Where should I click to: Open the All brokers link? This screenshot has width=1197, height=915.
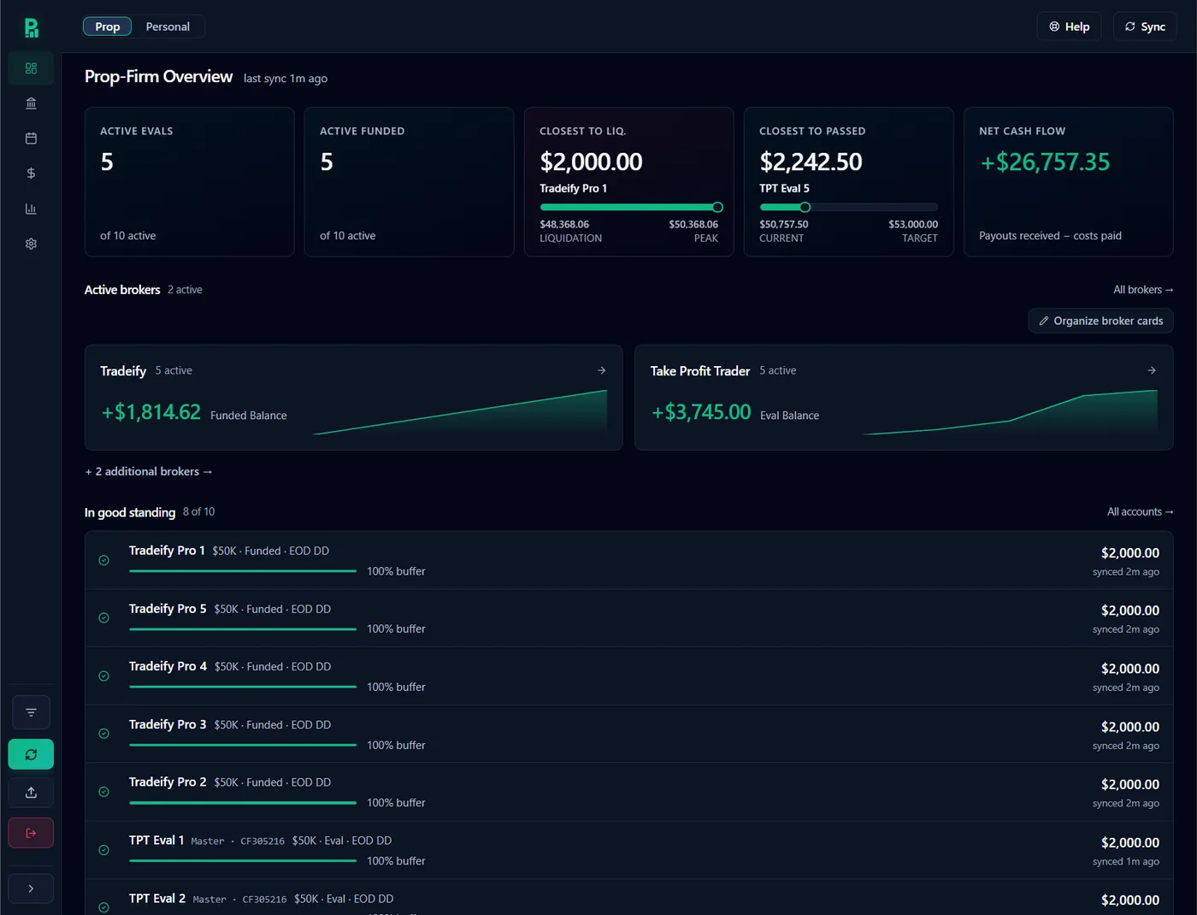(1143, 290)
